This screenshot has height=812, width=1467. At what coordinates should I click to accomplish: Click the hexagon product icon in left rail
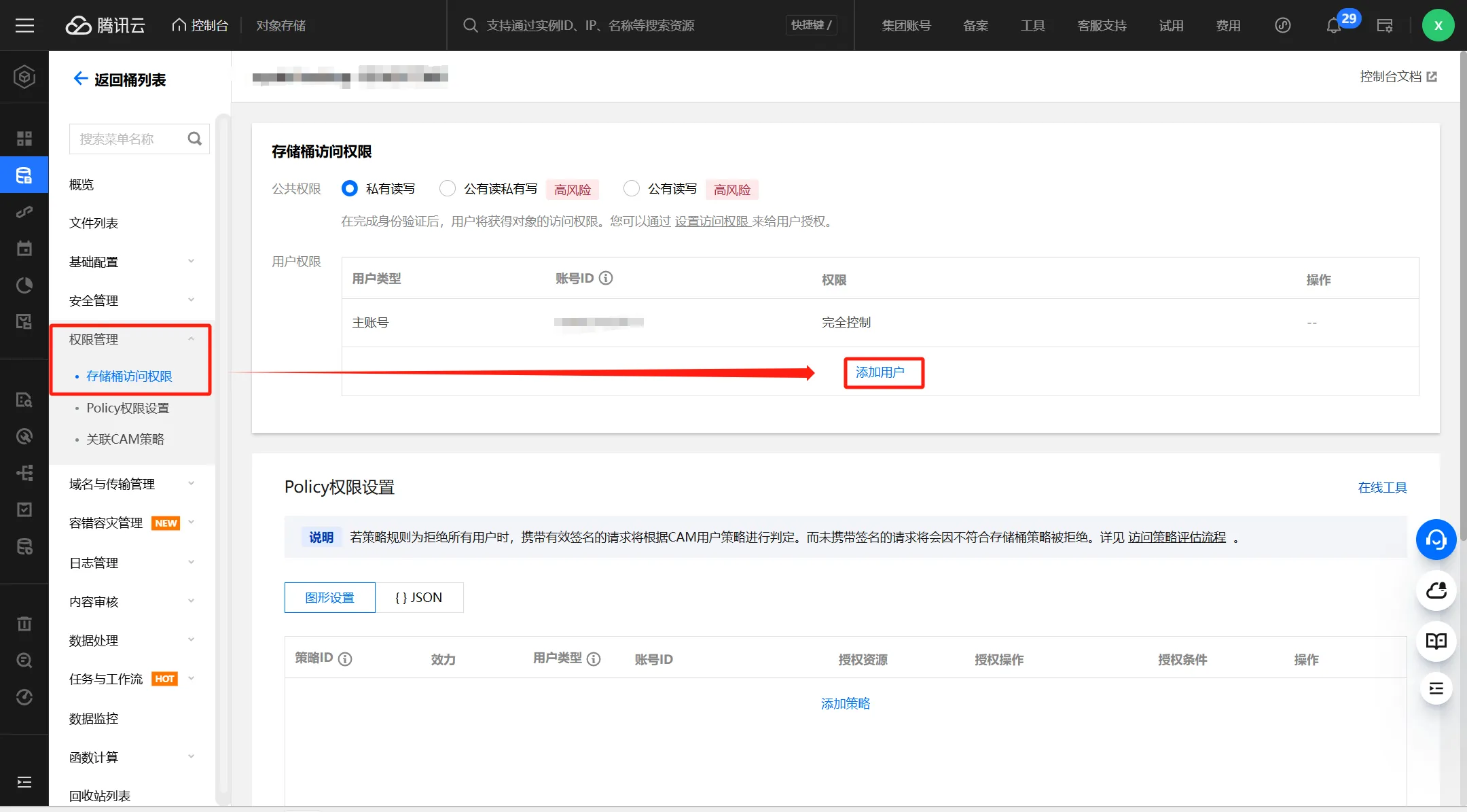coord(24,77)
